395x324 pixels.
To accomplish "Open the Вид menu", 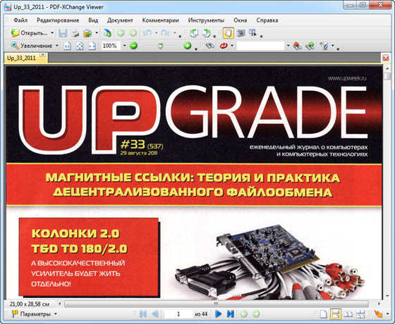I will click(x=93, y=20).
